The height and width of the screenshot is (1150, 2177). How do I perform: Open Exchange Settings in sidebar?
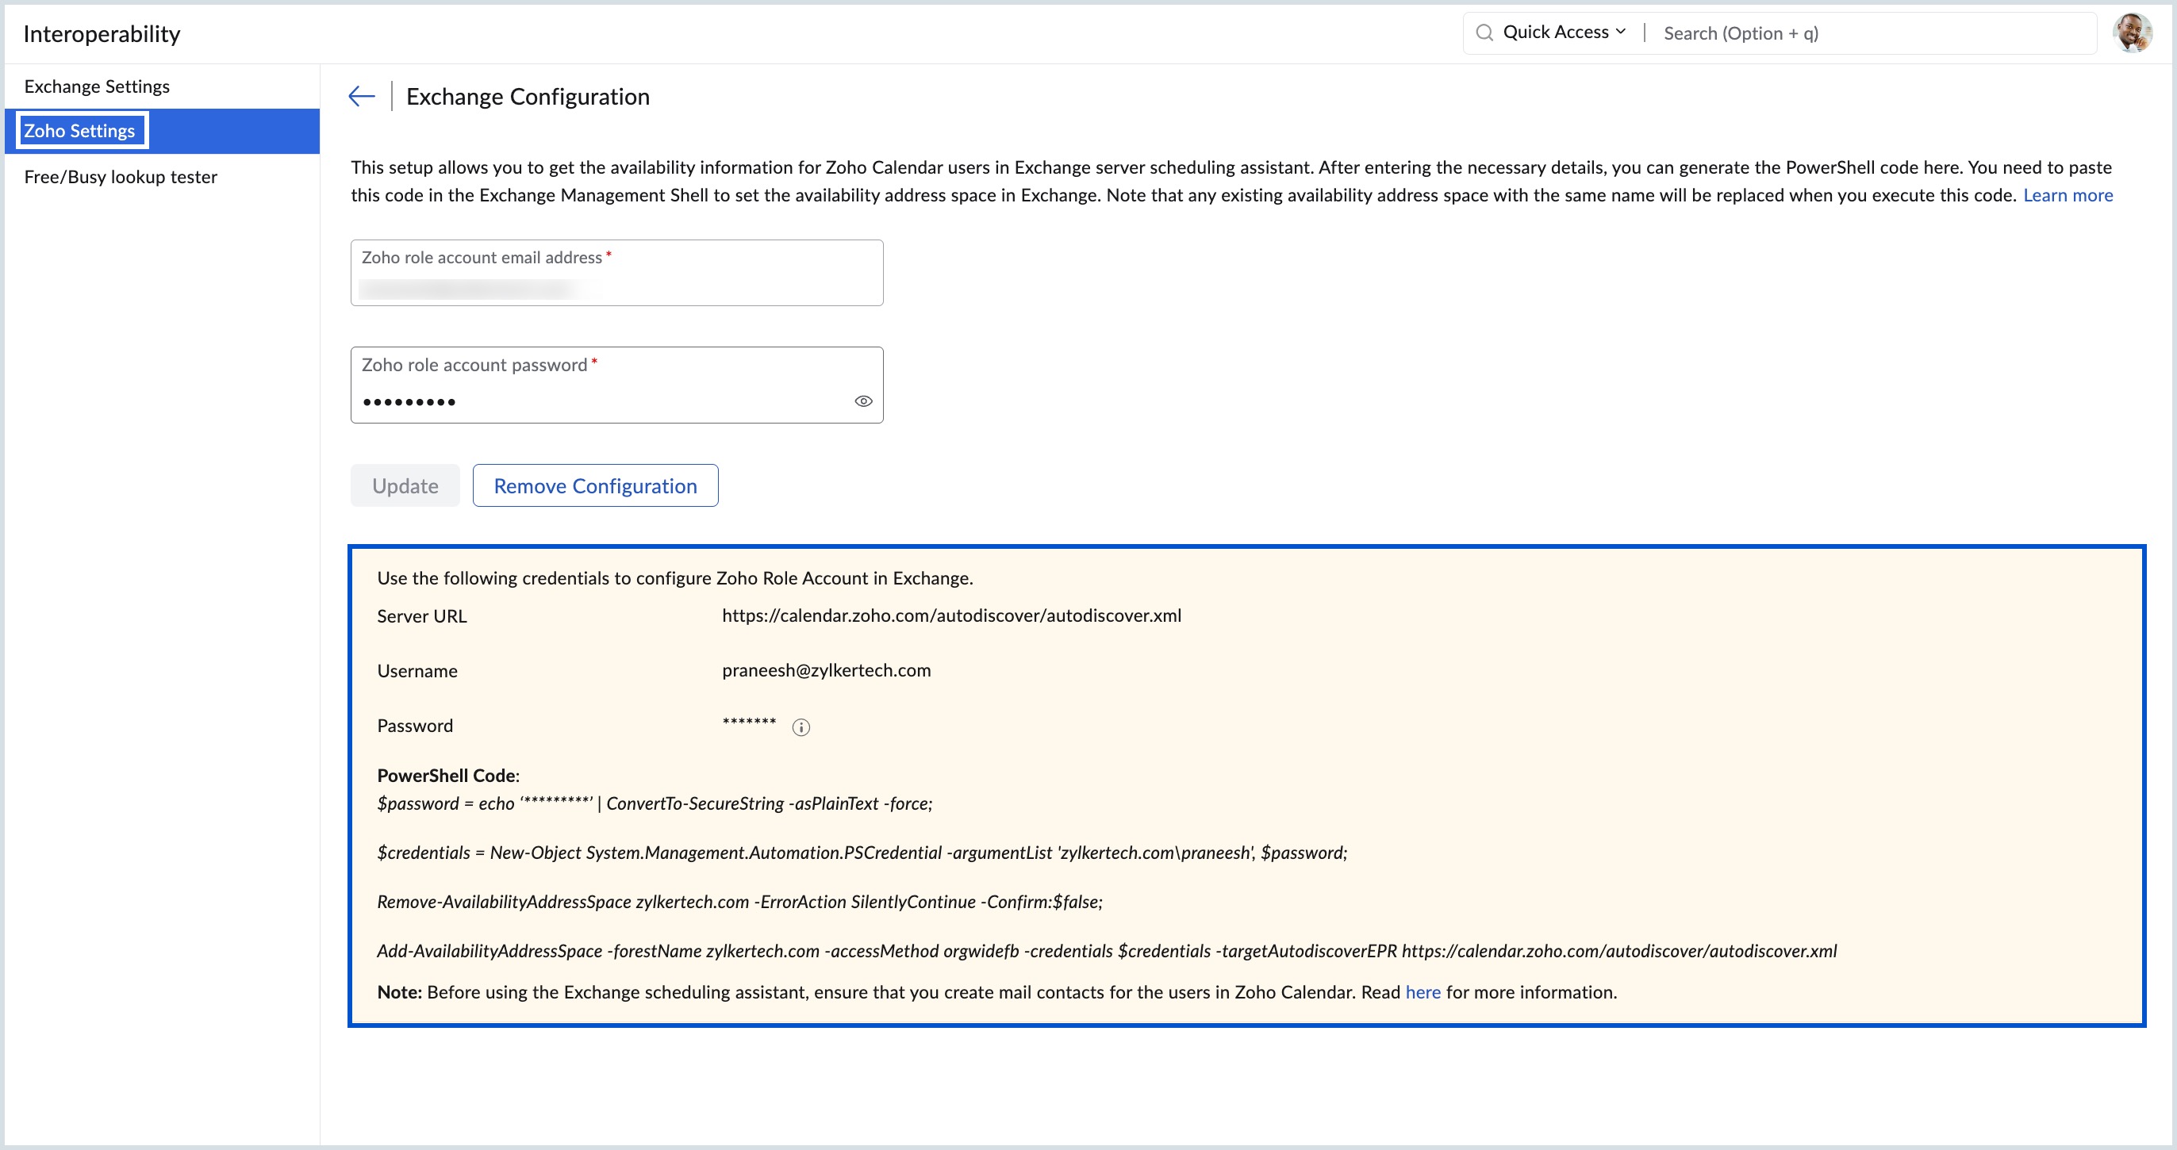tap(163, 86)
